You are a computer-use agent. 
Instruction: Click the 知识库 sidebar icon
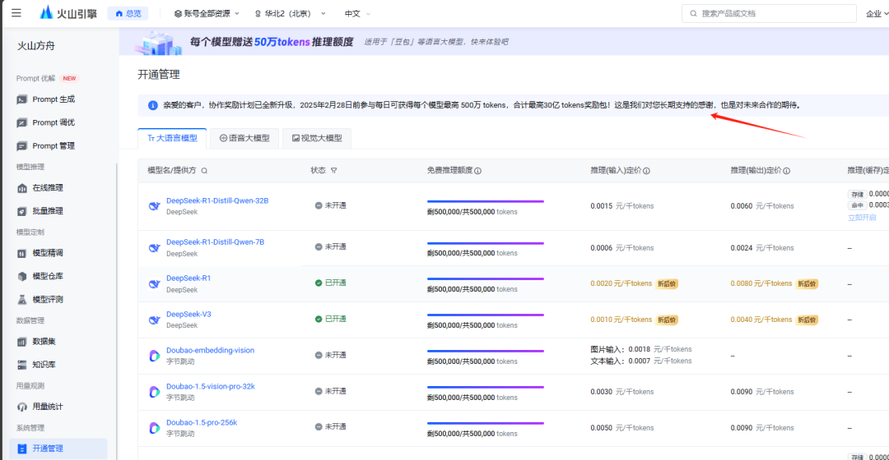[x=21, y=365]
